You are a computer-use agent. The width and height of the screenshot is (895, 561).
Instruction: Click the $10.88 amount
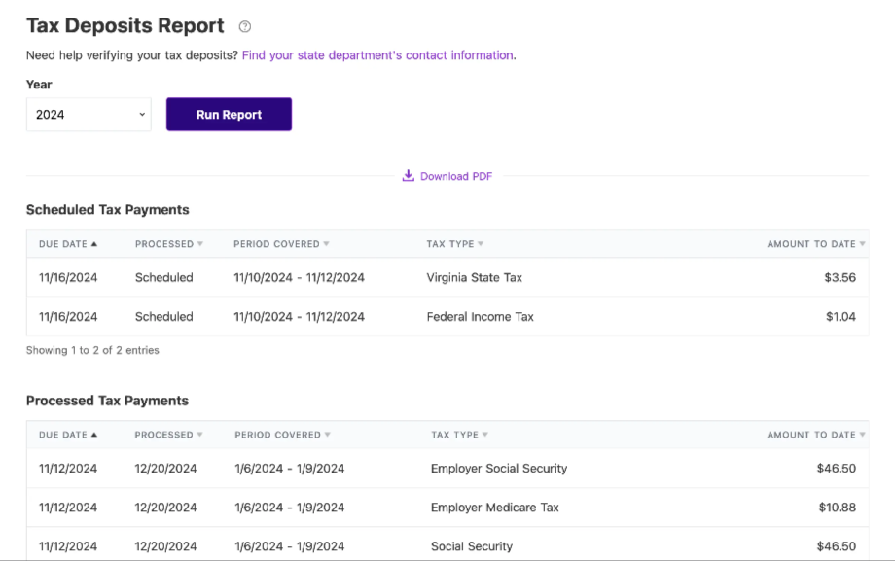pyautogui.click(x=838, y=508)
